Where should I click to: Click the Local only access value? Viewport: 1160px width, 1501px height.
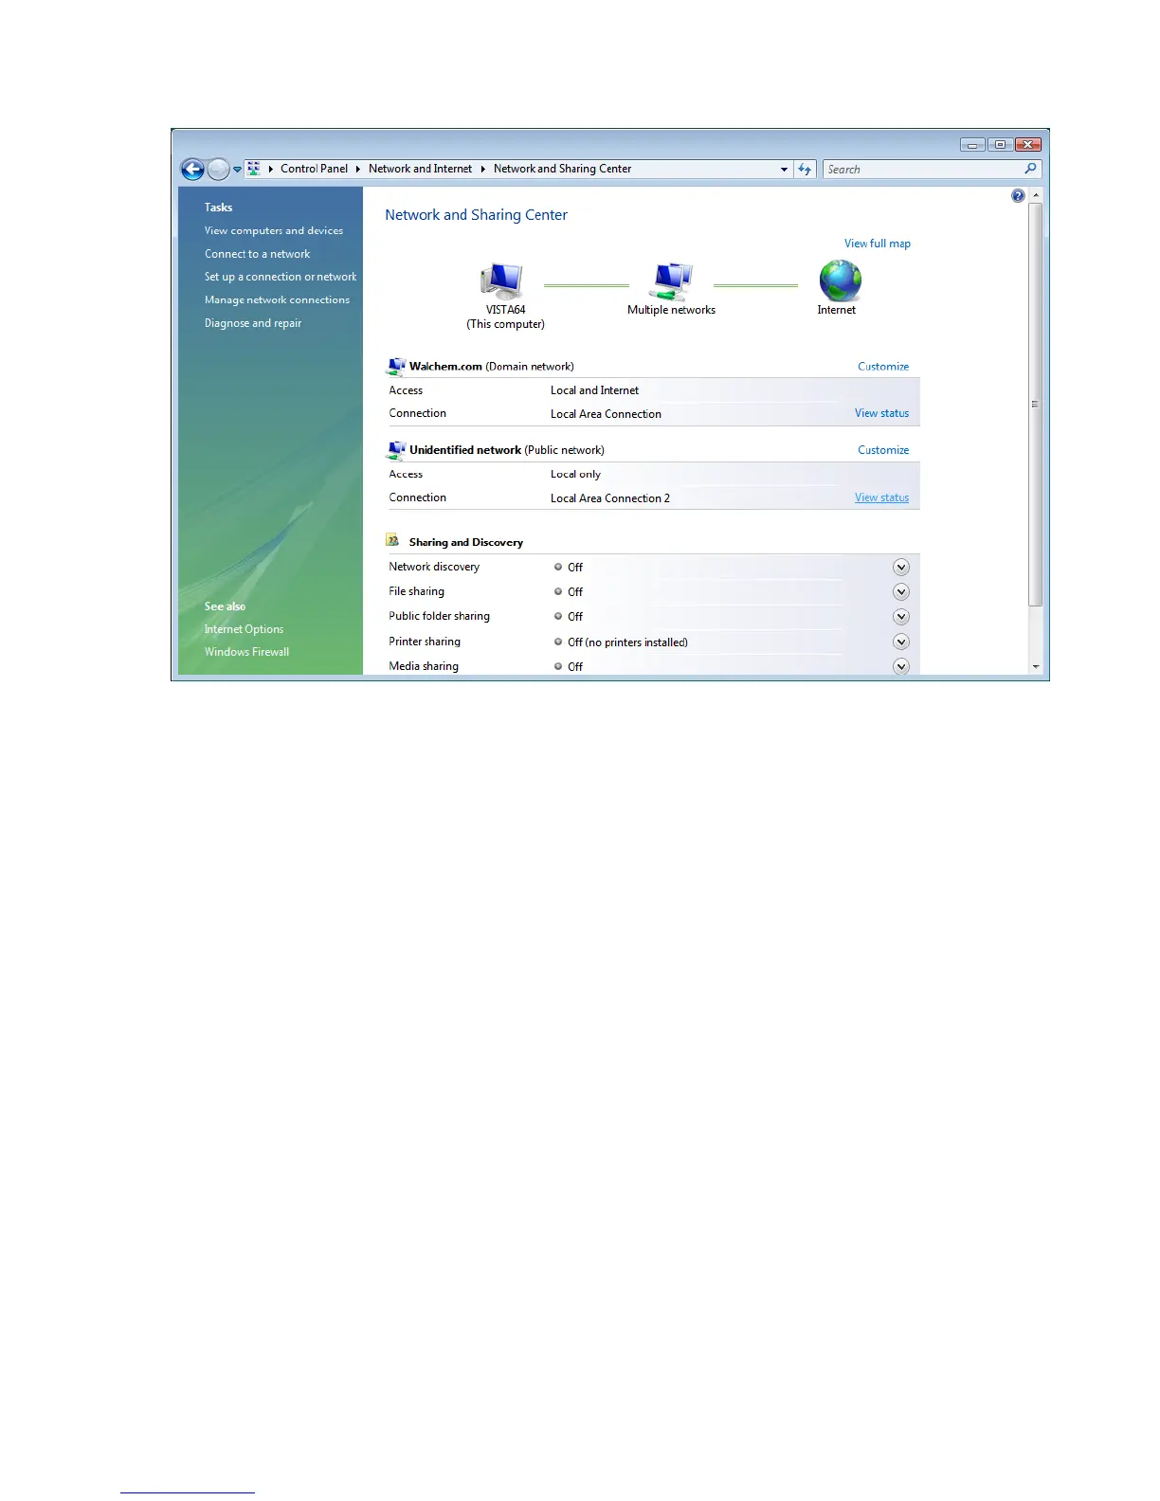[575, 474]
